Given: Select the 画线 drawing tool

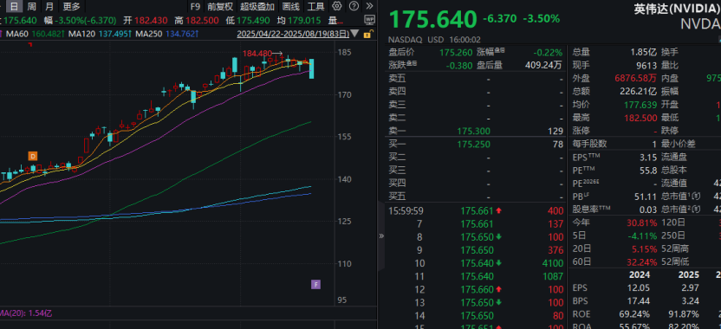Looking at the screenshot, I should (x=290, y=6).
